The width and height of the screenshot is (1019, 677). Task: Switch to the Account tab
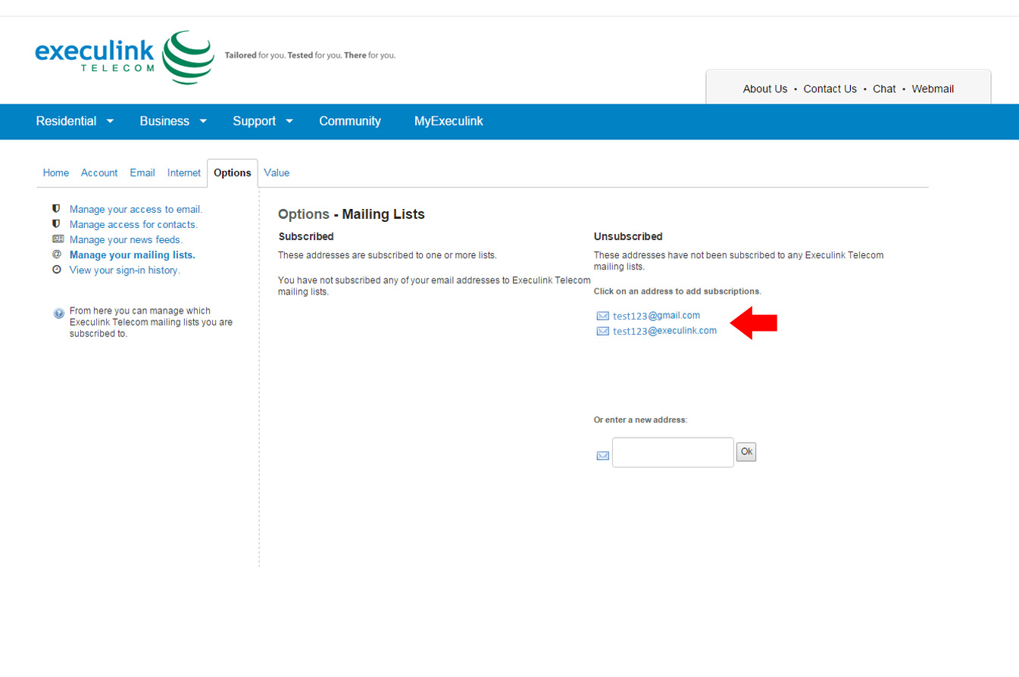(99, 173)
